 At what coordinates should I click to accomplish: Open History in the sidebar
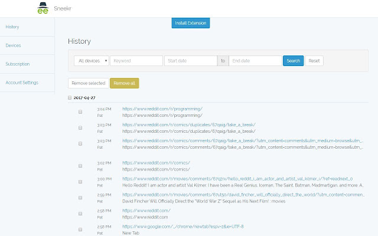12,27
